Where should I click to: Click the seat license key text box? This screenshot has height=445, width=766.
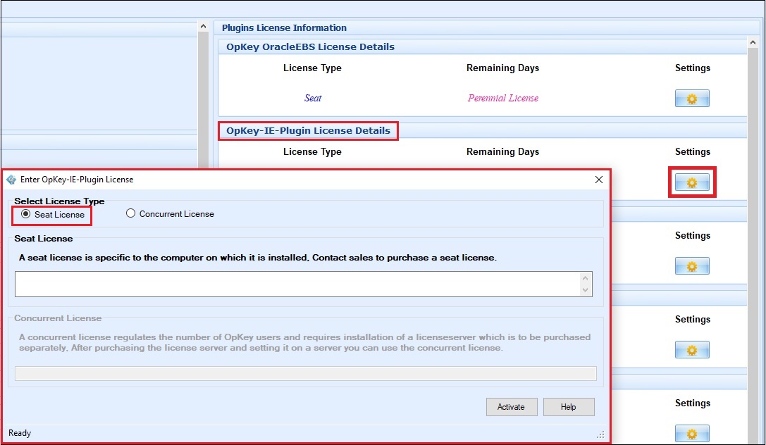point(304,284)
